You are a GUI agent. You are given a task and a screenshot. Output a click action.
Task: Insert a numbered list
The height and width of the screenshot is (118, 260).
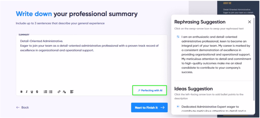45,92
